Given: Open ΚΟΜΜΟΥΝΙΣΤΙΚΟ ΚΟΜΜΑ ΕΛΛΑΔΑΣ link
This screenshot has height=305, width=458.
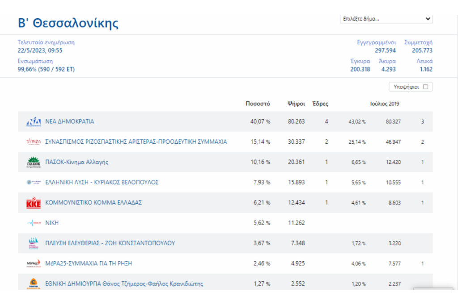Looking at the screenshot, I should 93,203.
